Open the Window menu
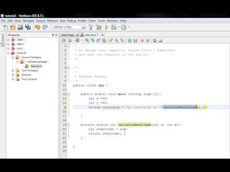This screenshot has width=230, height=172. 112,21
